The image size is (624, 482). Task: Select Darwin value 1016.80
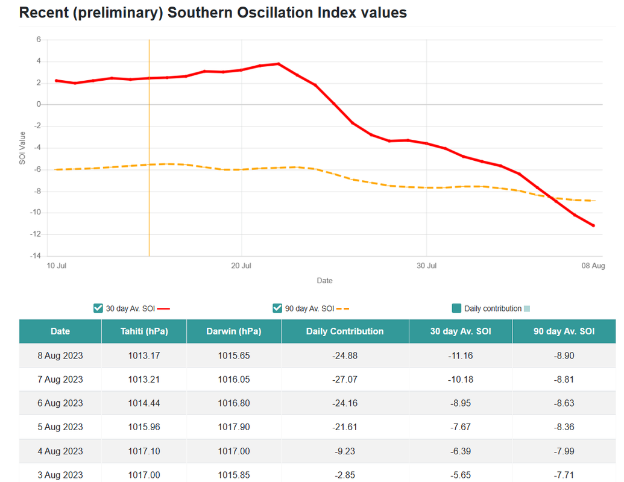click(x=233, y=403)
